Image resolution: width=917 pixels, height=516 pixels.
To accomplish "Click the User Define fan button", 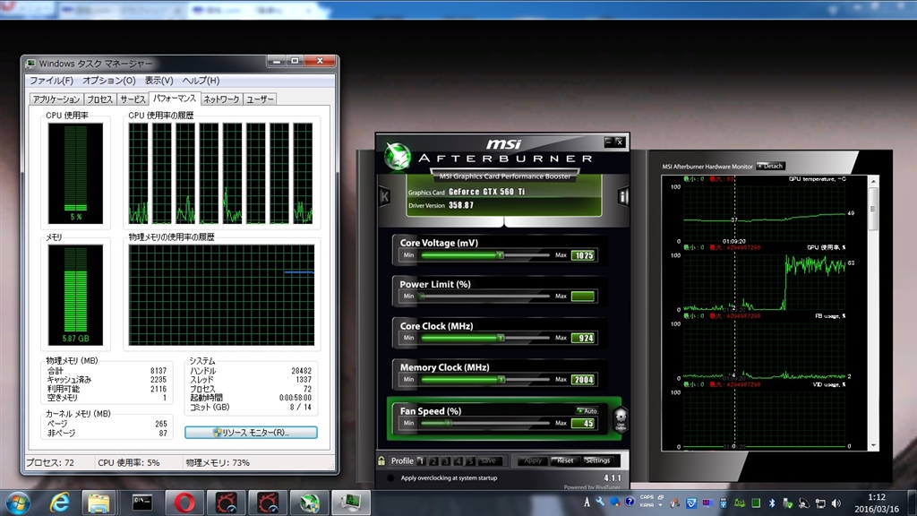I will click(620, 417).
